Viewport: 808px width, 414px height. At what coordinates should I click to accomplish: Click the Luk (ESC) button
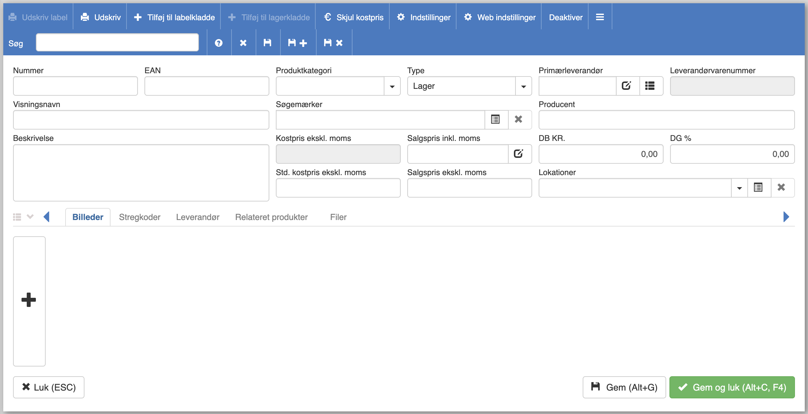point(49,387)
